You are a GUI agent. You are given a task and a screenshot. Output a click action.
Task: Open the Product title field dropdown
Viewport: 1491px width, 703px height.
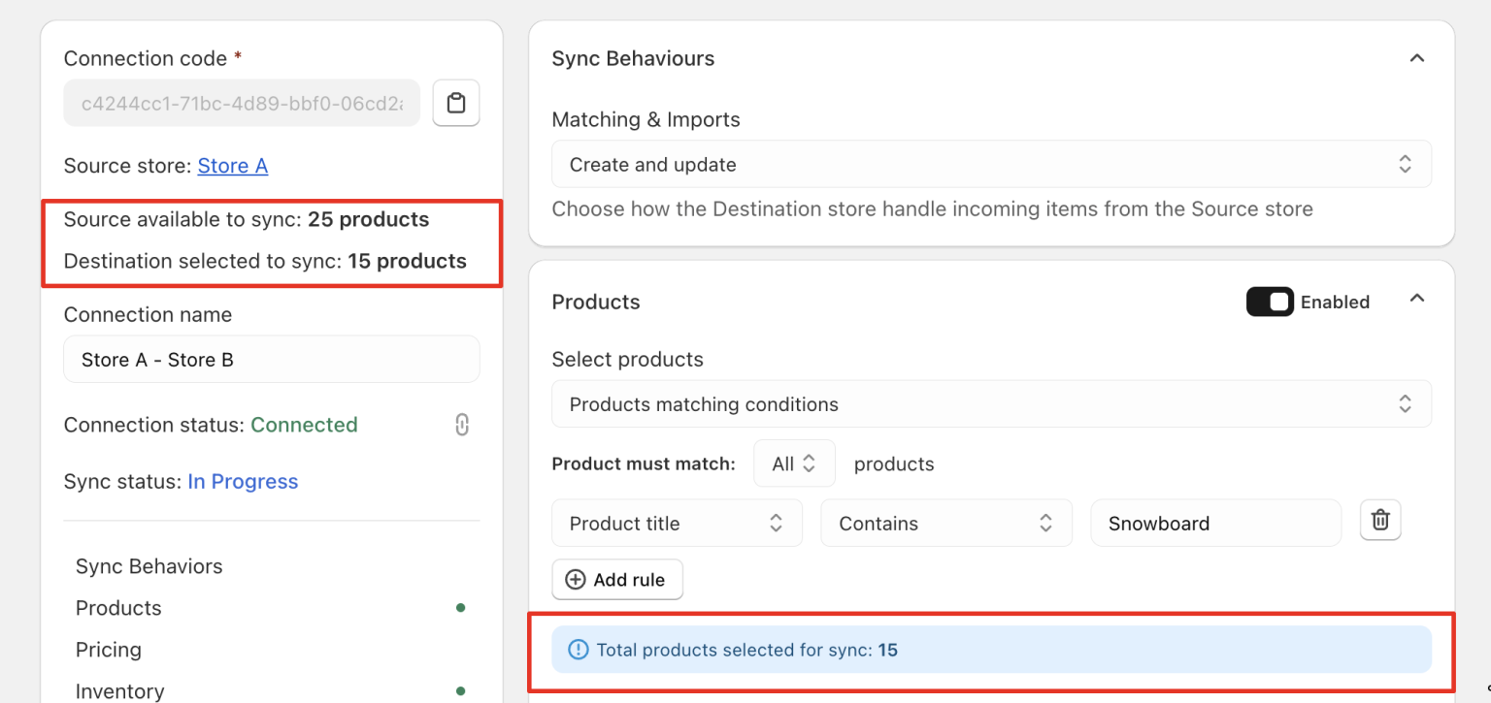(677, 524)
